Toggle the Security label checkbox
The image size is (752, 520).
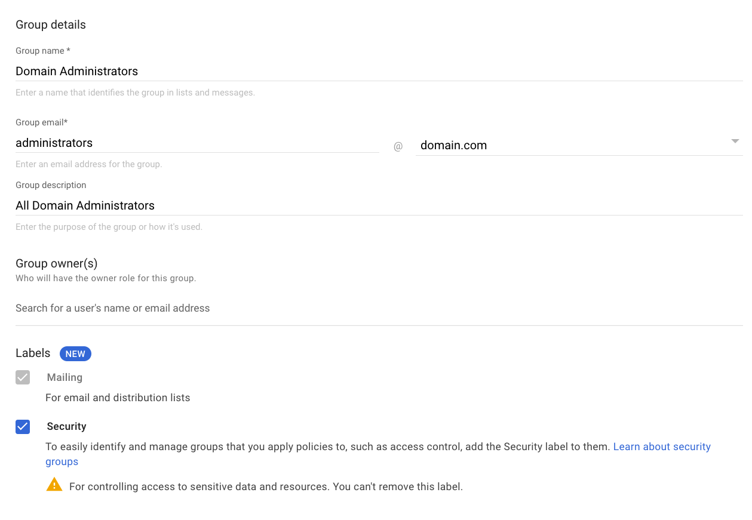23,426
